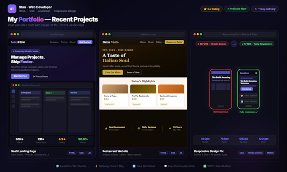Open Pricing in the NexaFlow nav

tap(64, 42)
